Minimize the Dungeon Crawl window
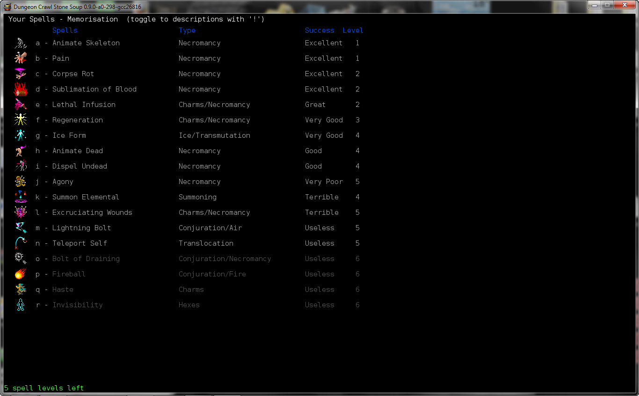The image size is (639, 396). (x=595, y=5)
